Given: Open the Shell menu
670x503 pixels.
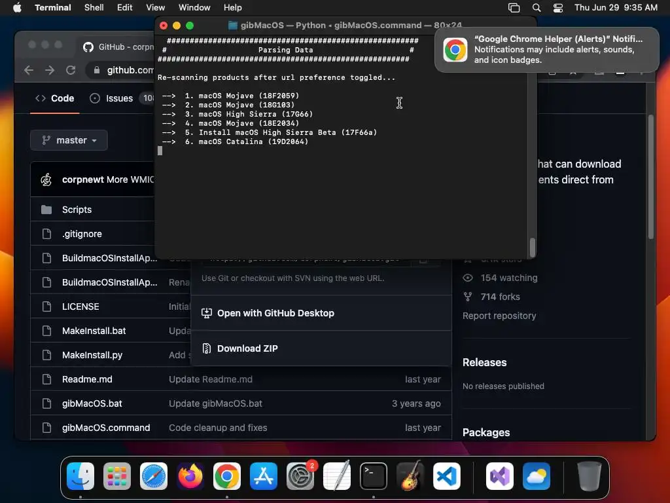Looking at the screenshot, I should point(94,7).
